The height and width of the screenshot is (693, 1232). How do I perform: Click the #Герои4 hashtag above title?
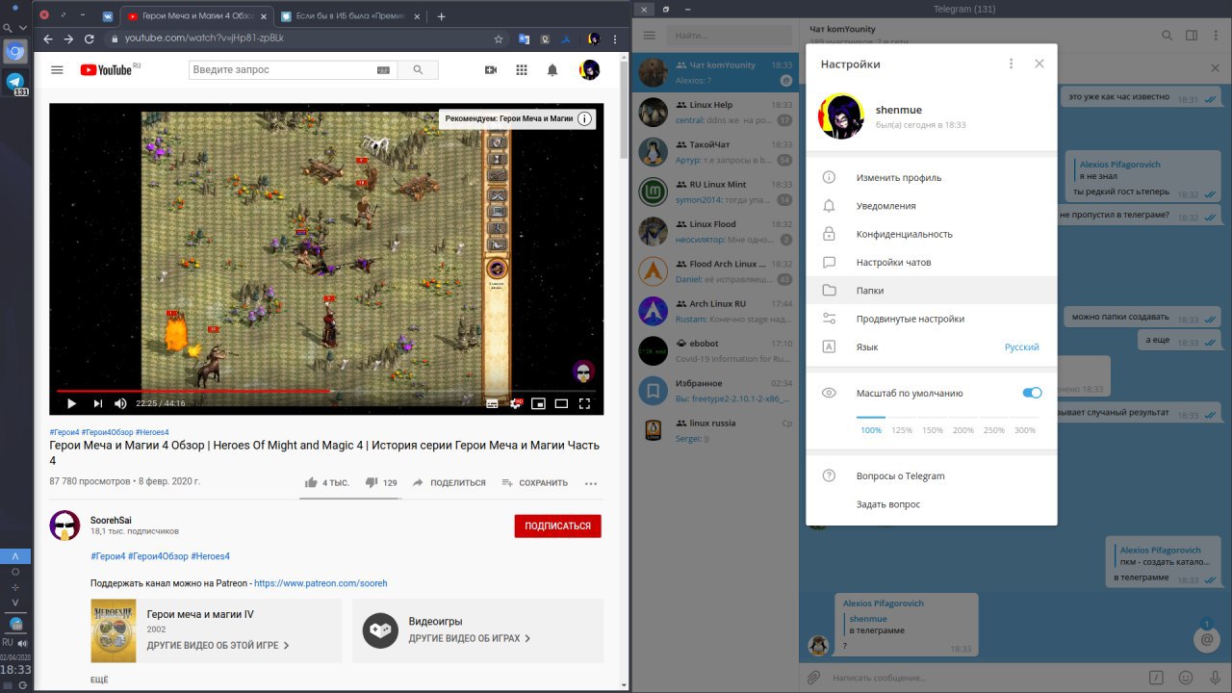64,432
